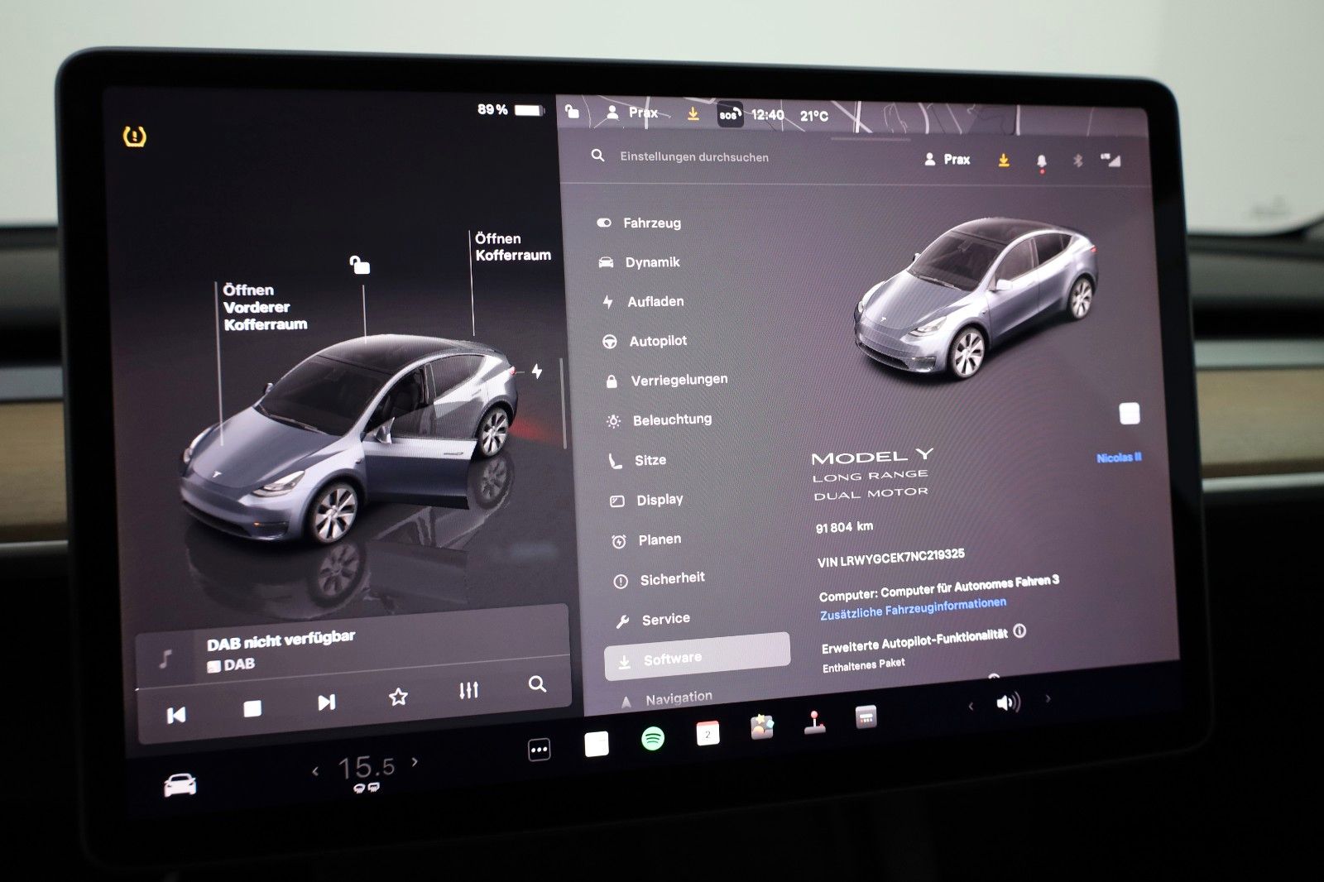Open Bluetooth settings icon

tap(1077, 161)
